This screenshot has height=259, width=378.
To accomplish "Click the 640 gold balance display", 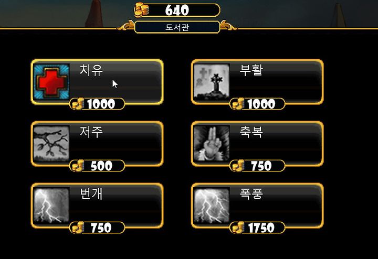I will [177, 10].
